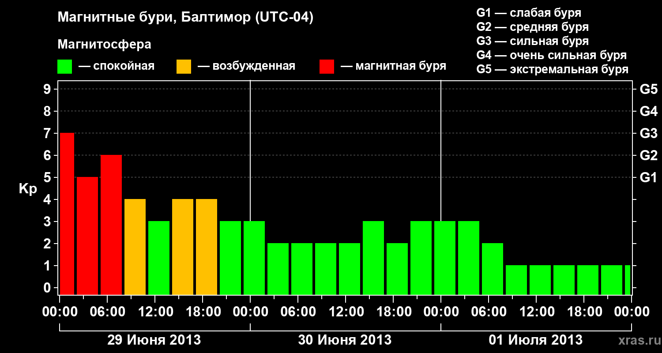Click the red bar reaching Kp 6
Screen dimensions: 662x353
pyautogui.click(x=111, y=225)
